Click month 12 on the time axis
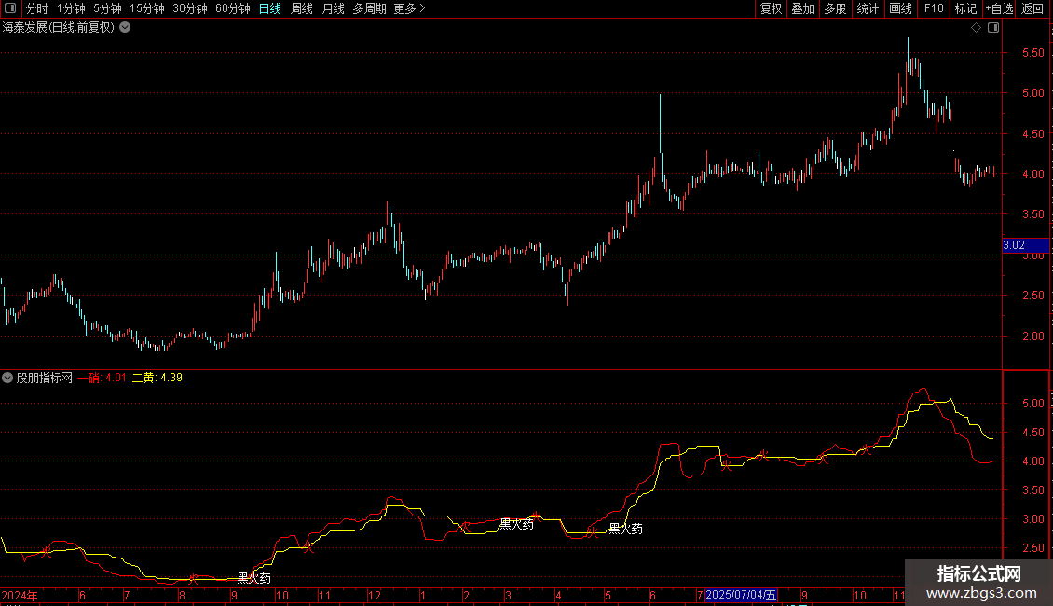 (x=375, y=595)
